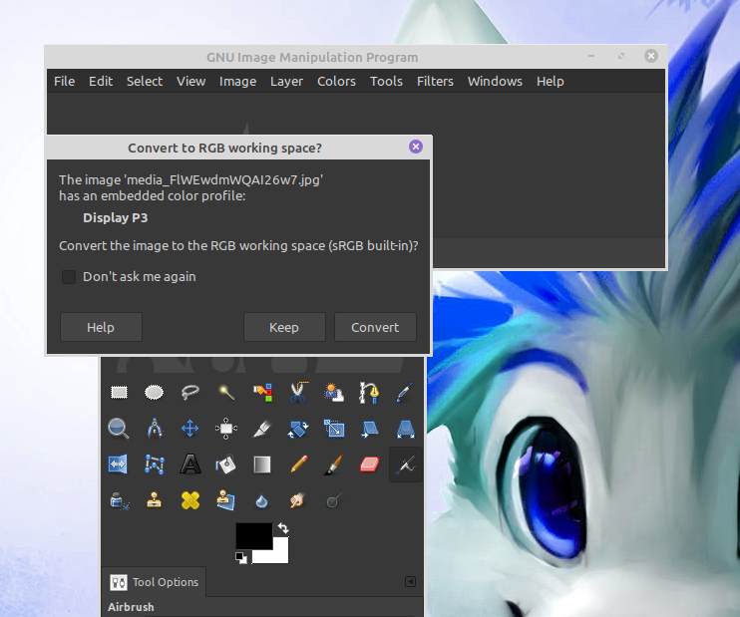The image size is (740, 617).
Task: Close the Convert to RGB dialog
Action: [x=416, y=147]
